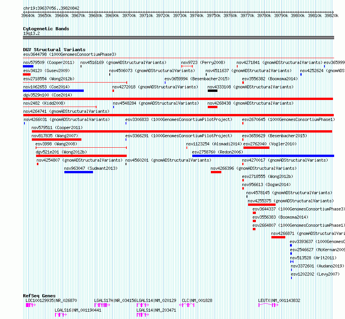Select the red nsv4264741 variant bar
The height and width of the screenshot is (319, 345).
click(178, 115)
